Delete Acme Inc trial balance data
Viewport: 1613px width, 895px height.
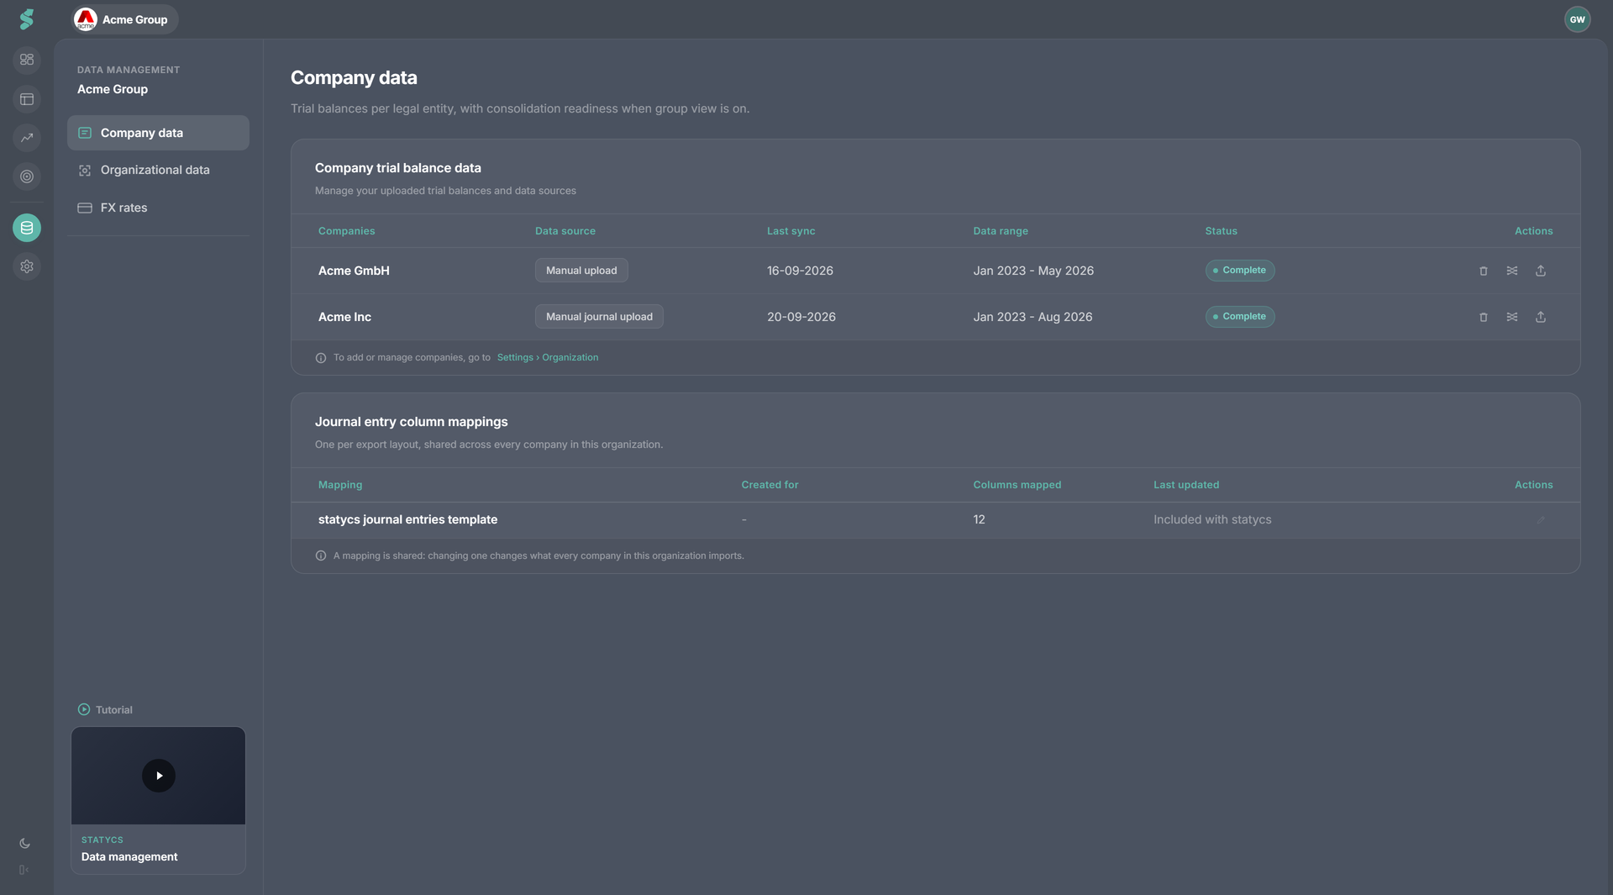tap(1484, 317)
